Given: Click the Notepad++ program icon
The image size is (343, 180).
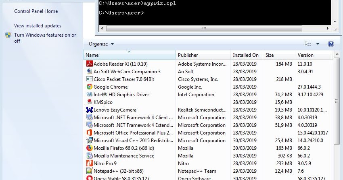Looking at the screenshot, I should pyautogui.click(x=90, y=171).
